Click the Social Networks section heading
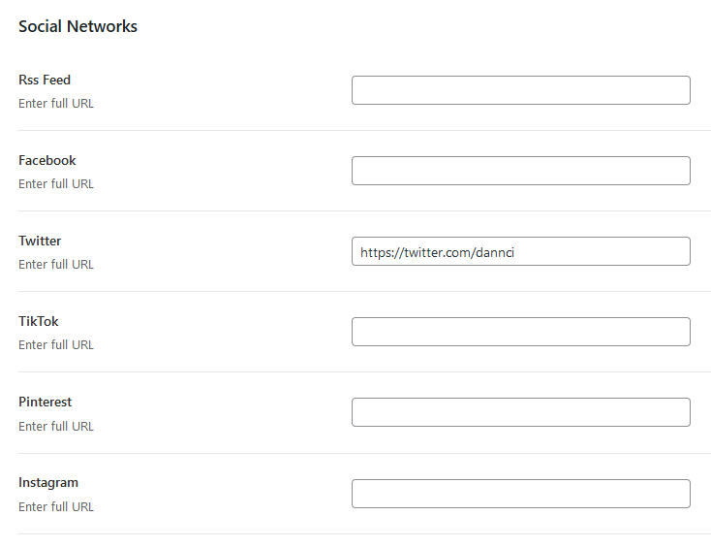 (x=77, y=26)
